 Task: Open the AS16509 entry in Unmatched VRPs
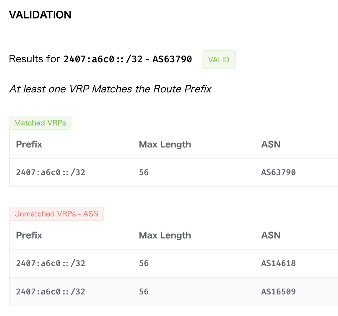[278, 292]
